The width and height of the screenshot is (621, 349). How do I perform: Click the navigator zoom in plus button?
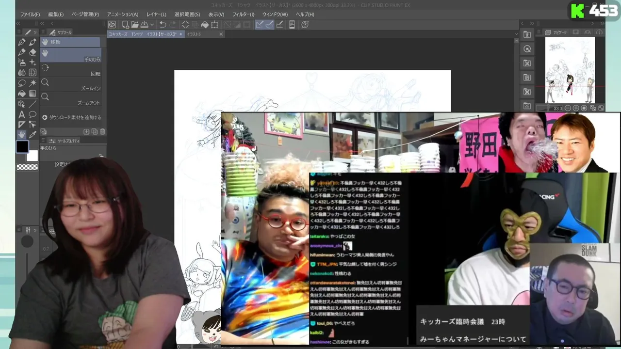576,108
